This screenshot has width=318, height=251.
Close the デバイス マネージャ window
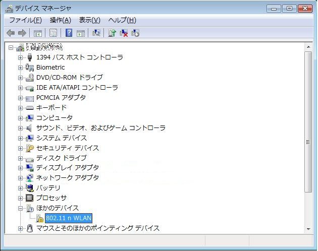pyautogui.click(x=305, y=9)
